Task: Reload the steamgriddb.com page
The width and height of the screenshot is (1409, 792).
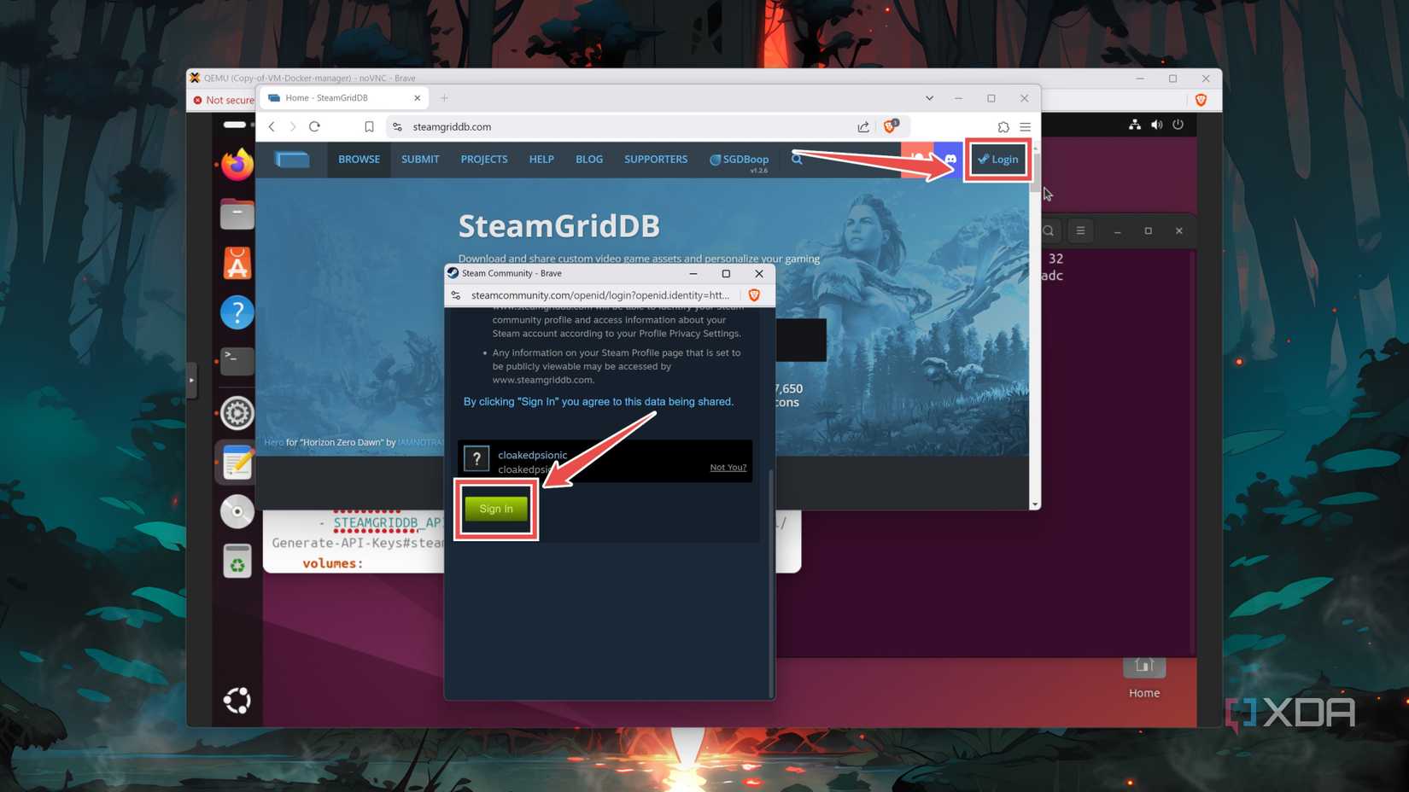Action: pos(315,126)
